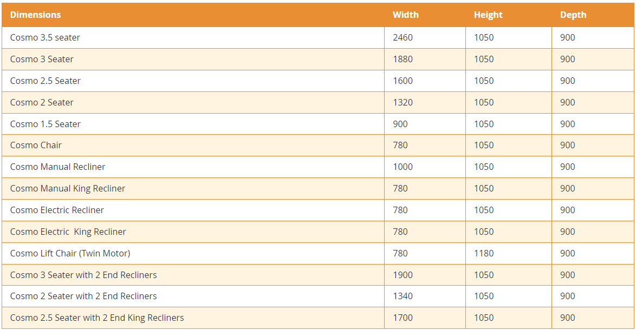636x330 pixels.
Task: Select the Cosmo Manual Recliner row label
Action: [57, 167]
